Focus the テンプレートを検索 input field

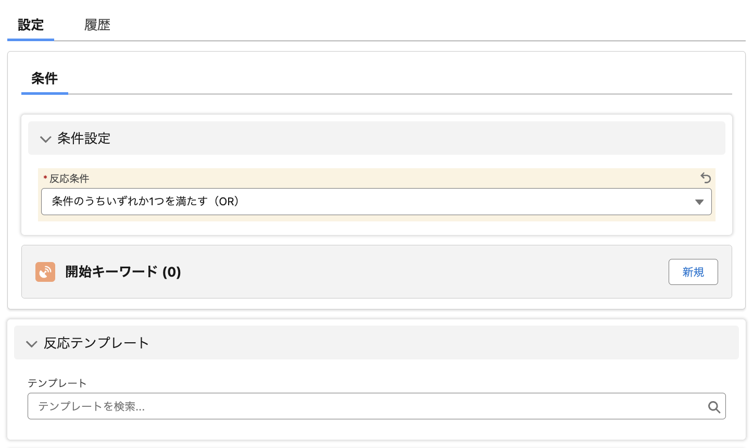tap(365, 406)
